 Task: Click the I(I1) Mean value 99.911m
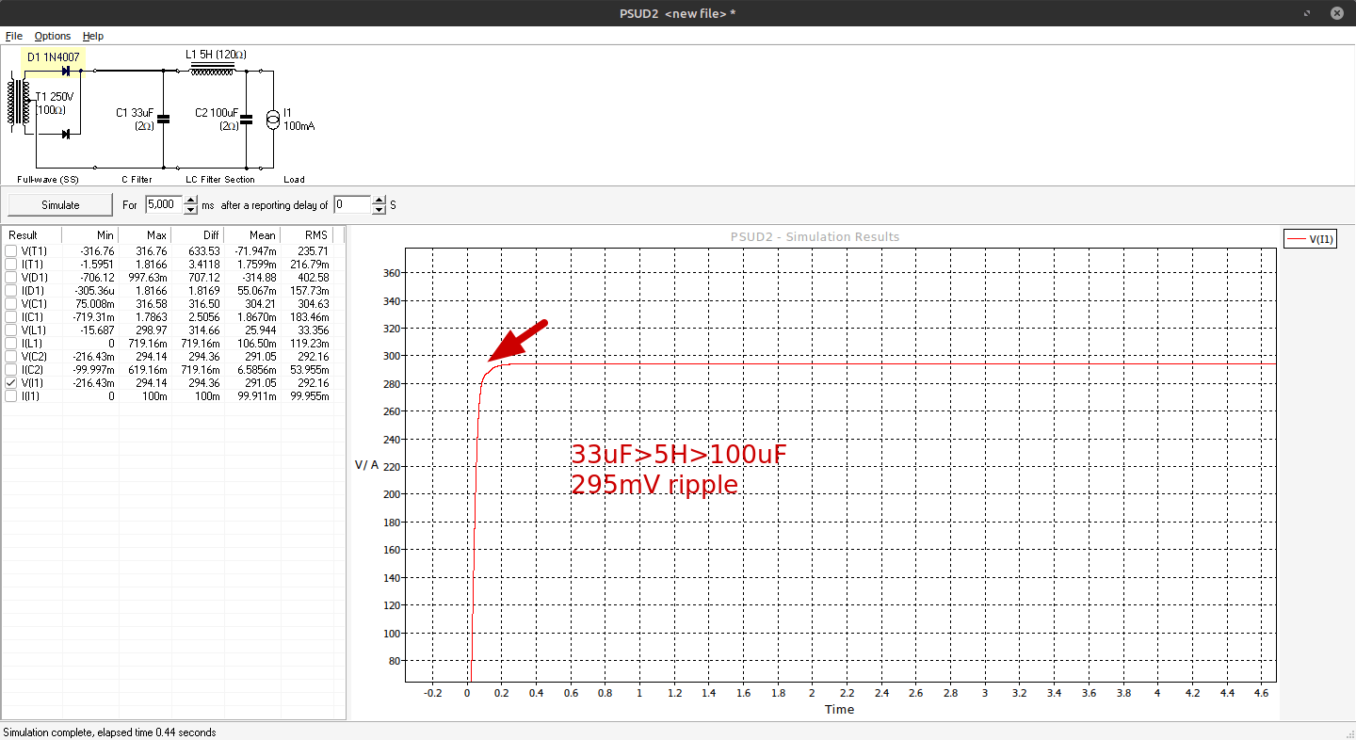(255, 396)
